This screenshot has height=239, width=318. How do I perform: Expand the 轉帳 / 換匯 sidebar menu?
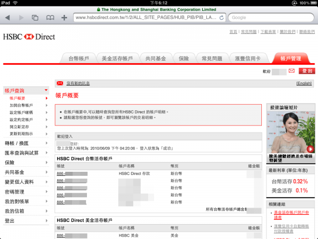point(26,143)
